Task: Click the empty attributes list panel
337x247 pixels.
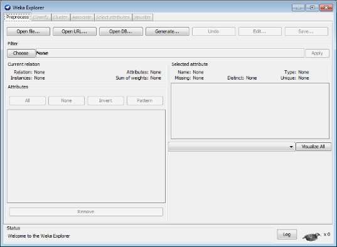Action: (x=86, y=156)
